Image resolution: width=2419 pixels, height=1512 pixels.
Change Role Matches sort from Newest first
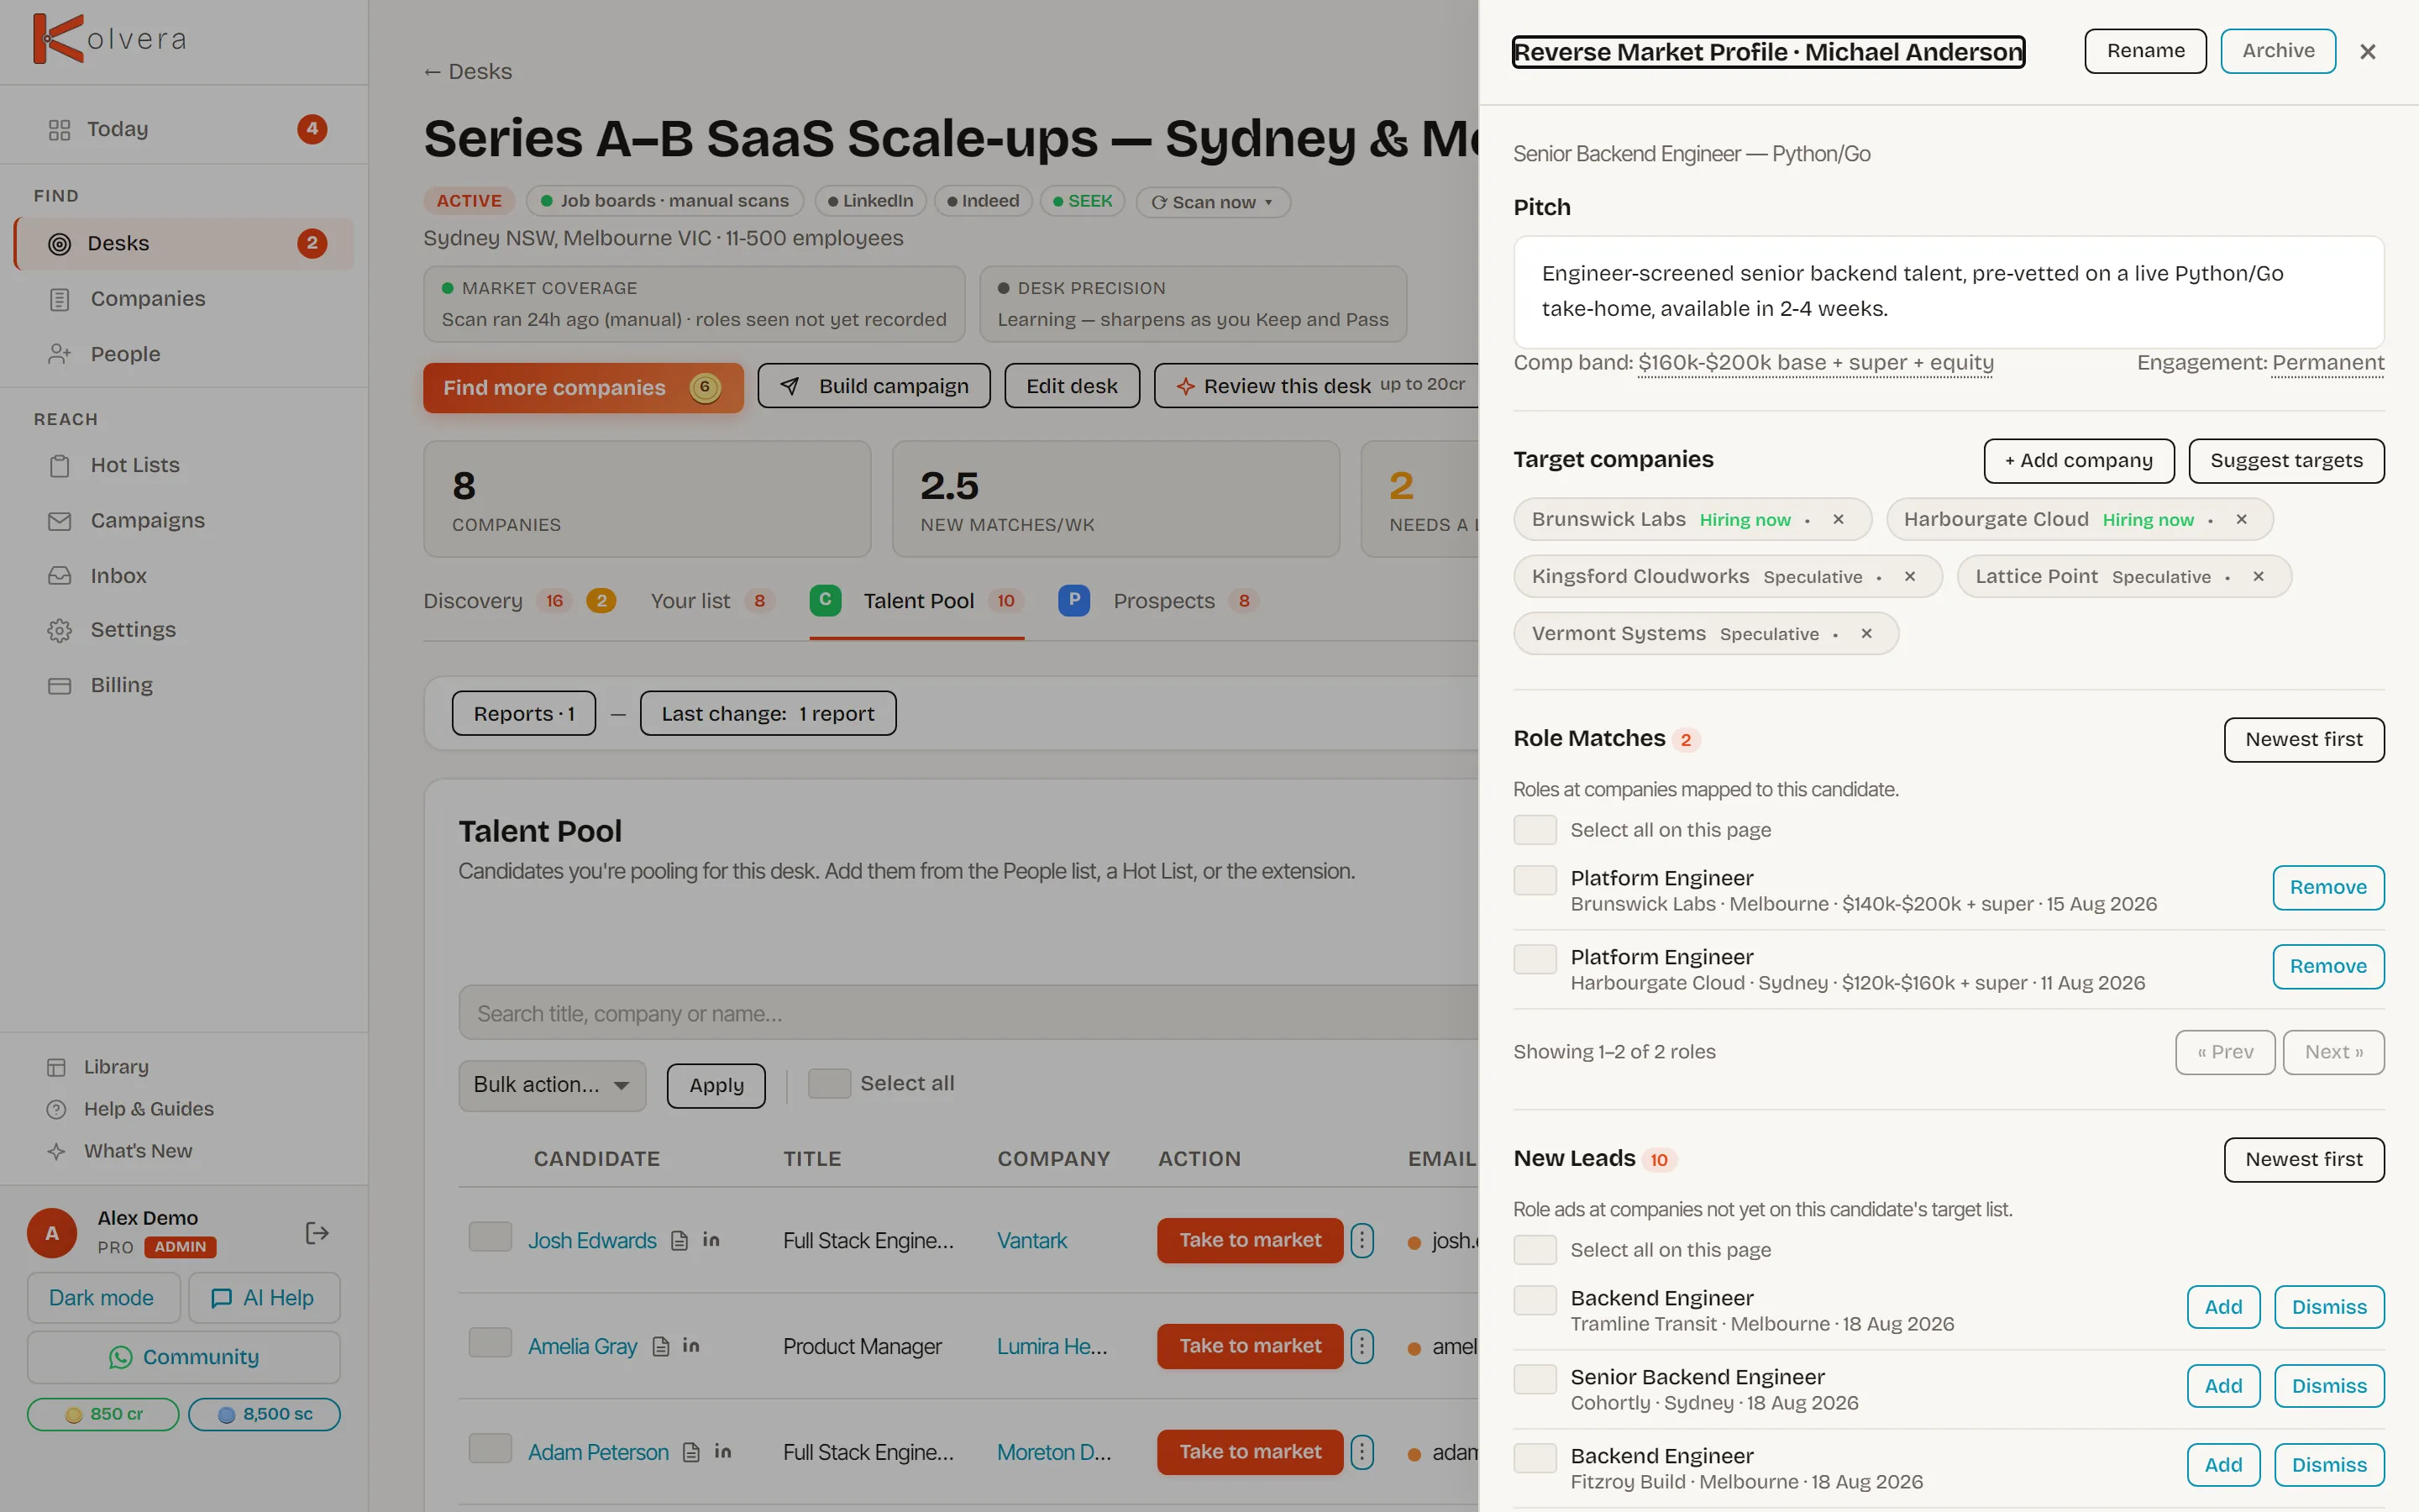tap(2303, 739)
